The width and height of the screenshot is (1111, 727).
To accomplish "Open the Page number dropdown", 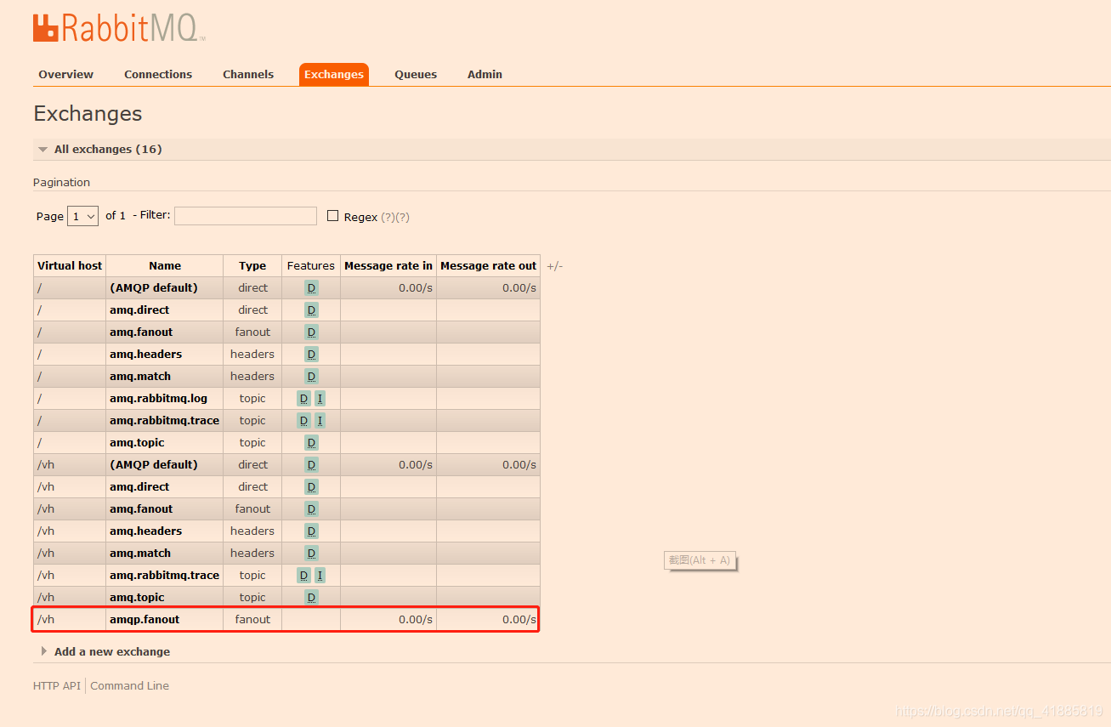I will click(x=82, y=217).
